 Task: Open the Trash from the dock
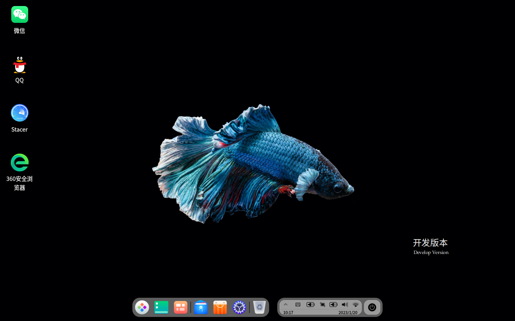[259, 307]
